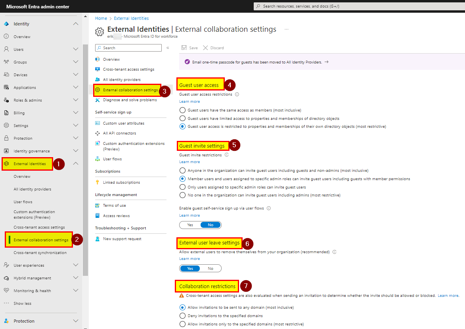Expand the Applications sidebar section
This screenshot has height=329, width=465.
click(76, 87)
